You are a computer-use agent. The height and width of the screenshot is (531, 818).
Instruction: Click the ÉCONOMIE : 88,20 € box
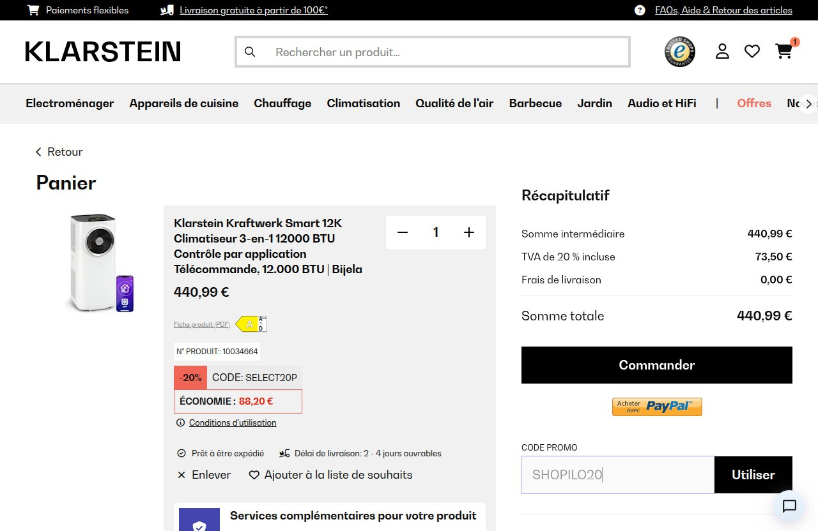(x=238, y=401)
